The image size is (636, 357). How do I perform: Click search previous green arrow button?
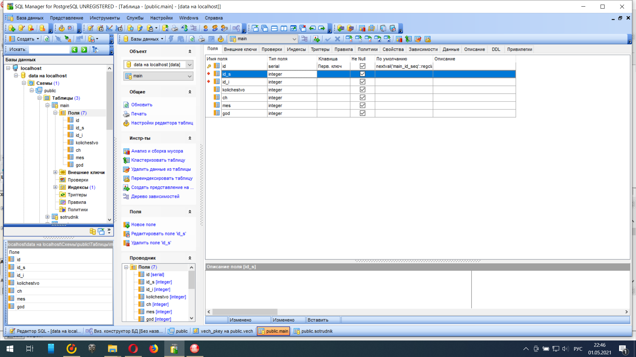point(75,50)
